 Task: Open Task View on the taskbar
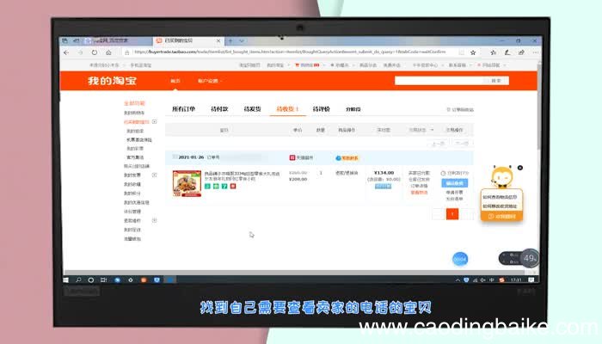tap(103, 280)
